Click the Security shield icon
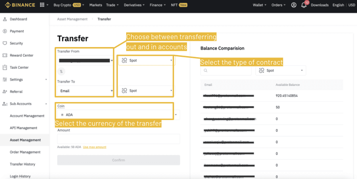 (x=5, y=43)
